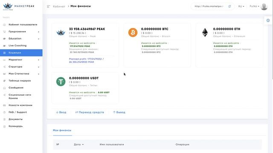Image resolution: width=273 pixels, height=153 pixels.
Task: Click the Социальные сети share icon
Action: (x=5, y=95)
